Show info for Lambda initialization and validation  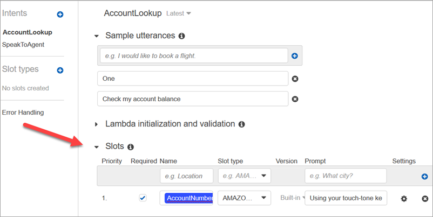pos(242,124)
